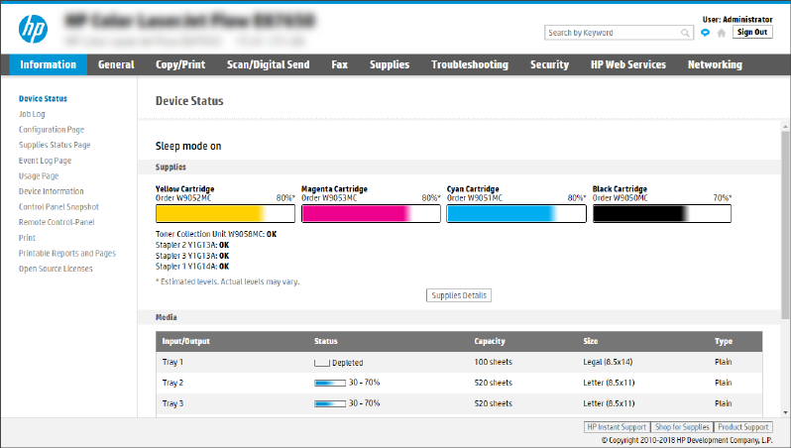The width and height of the screenshot is (791, 448).
Task: Focus the Search by Keyword field
Action: [612, 33]
